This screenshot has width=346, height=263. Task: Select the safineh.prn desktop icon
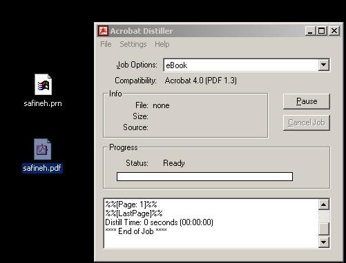point(43,85)
